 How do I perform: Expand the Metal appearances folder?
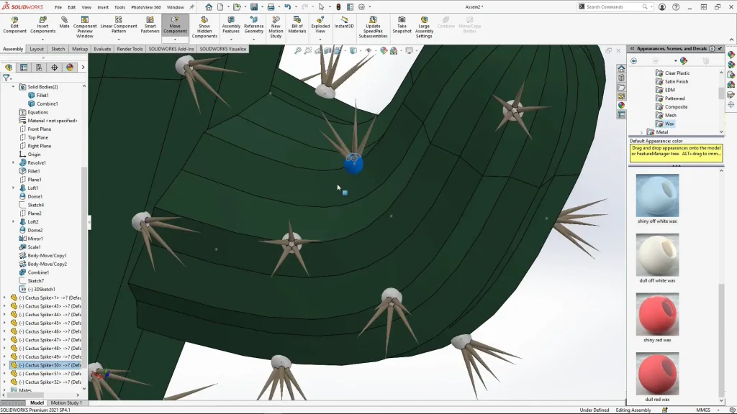tap(642, 132)
